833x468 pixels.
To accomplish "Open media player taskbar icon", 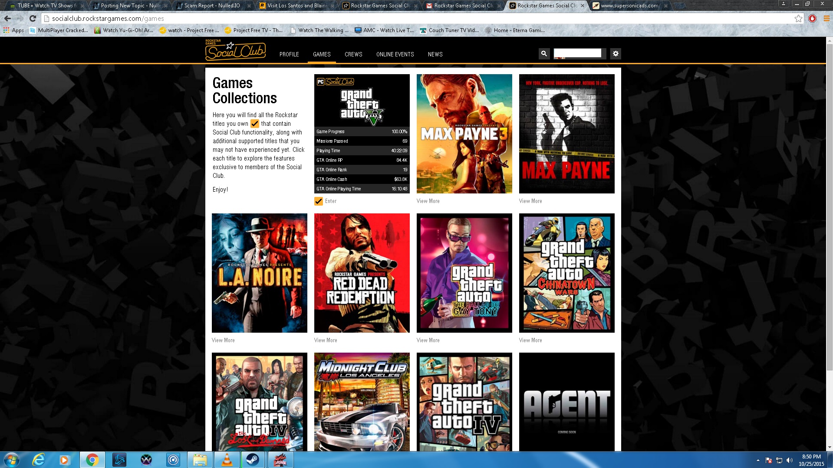I will (65, 460).
